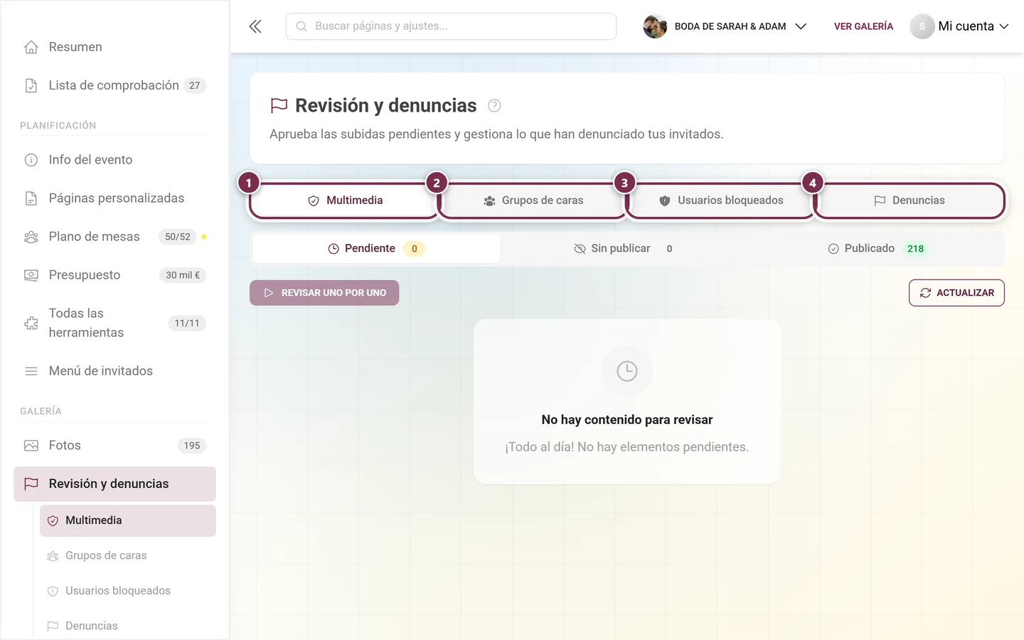Switch to the Usuarios bloqueados tab
Image resolution: width=1024 pixels, height=640 pixels.
coord(721,201)
